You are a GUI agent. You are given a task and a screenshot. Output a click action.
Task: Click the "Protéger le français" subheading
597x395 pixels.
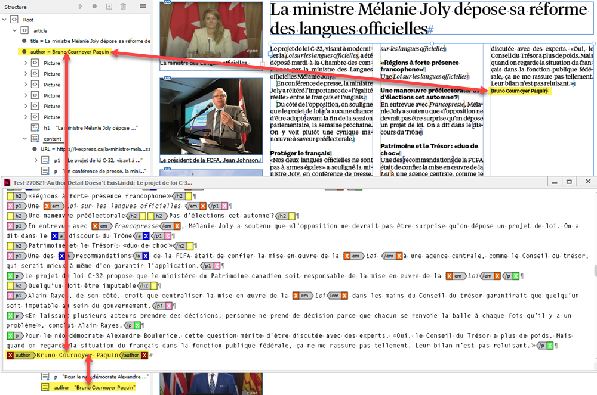[x=300, y=153]
